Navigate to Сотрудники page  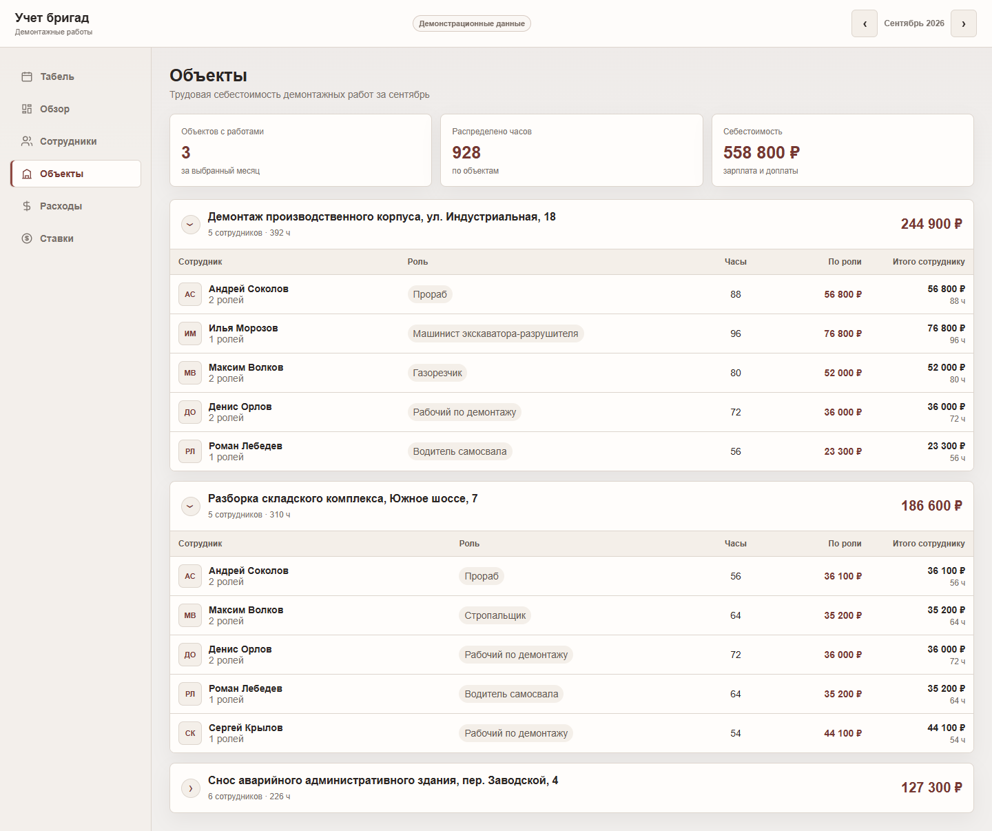[x=76, y=141]
